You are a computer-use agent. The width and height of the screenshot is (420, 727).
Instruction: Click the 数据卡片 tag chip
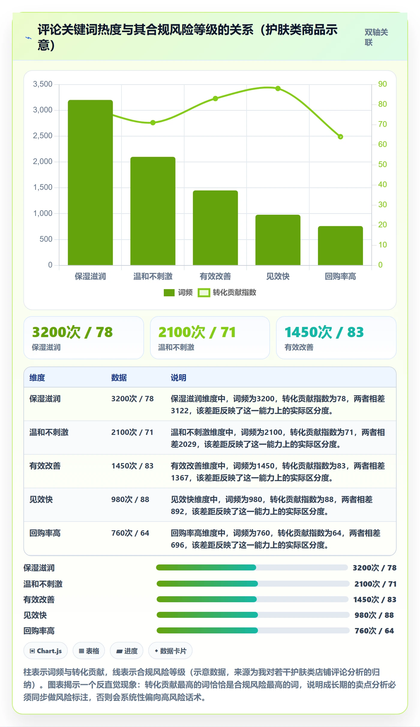170,651
